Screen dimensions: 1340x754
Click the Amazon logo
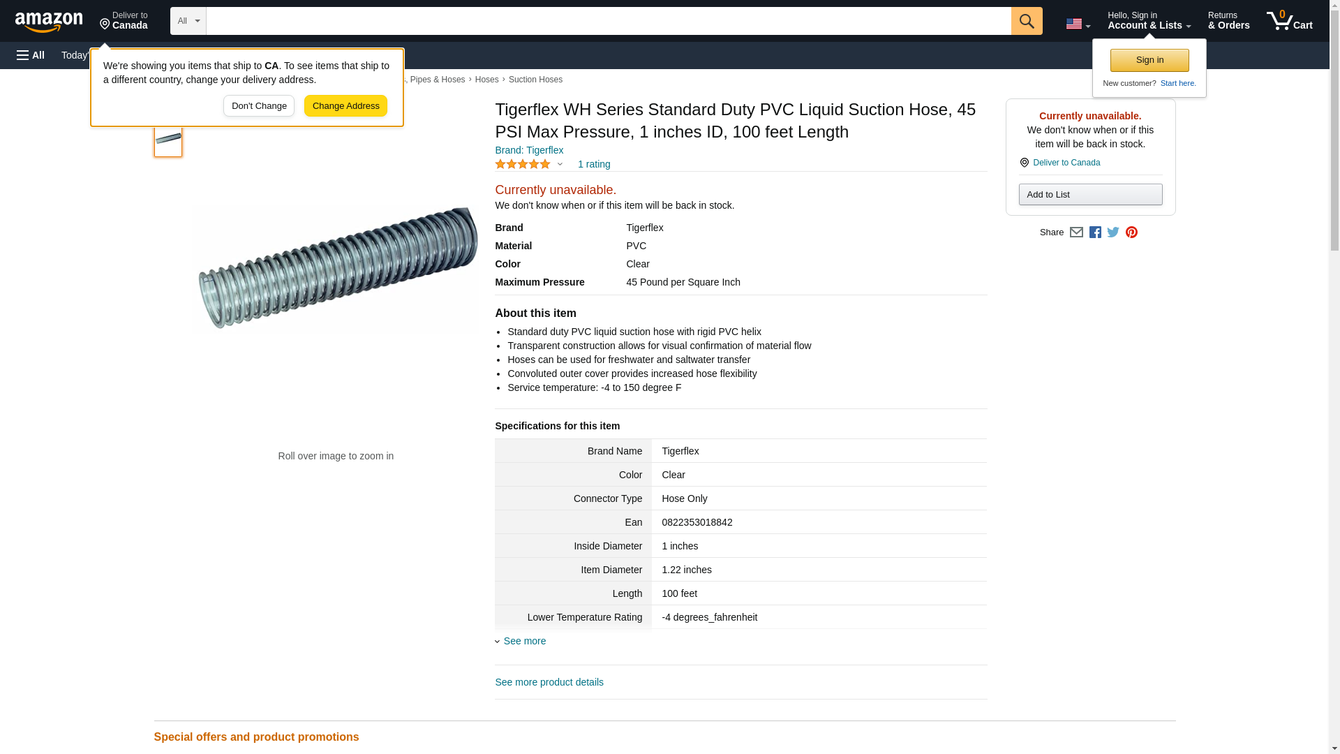pyautogui.click(x=49, y=22)
